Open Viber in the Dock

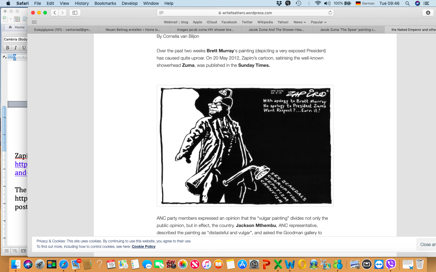[x=391, y=264]
